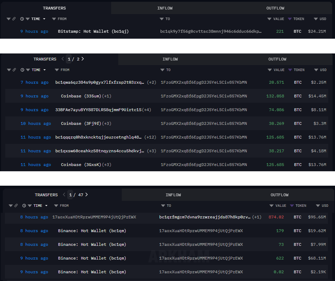Click the red 874.02 value
The height and width of the screenshot is (281, 335).
276,217
